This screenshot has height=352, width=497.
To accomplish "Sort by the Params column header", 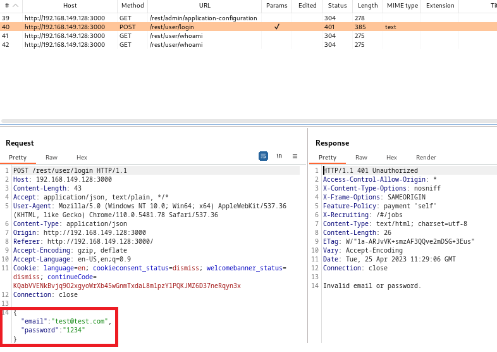I will (277, 6).
